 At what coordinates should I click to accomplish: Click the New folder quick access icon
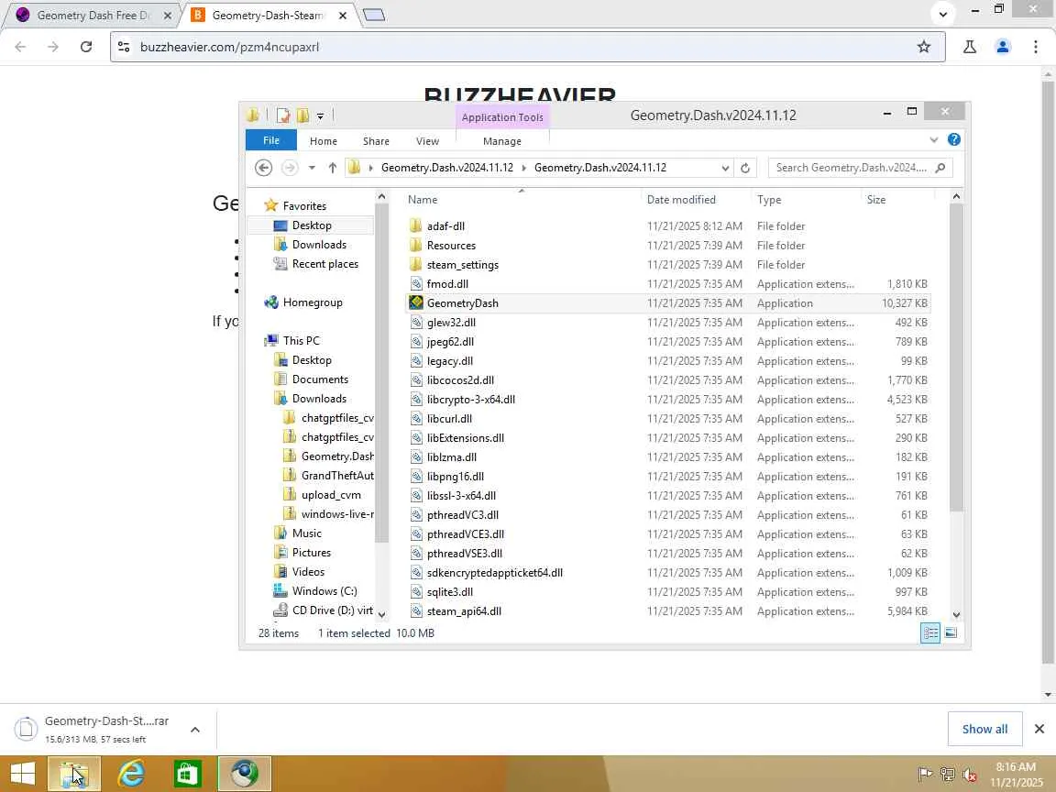302,115
